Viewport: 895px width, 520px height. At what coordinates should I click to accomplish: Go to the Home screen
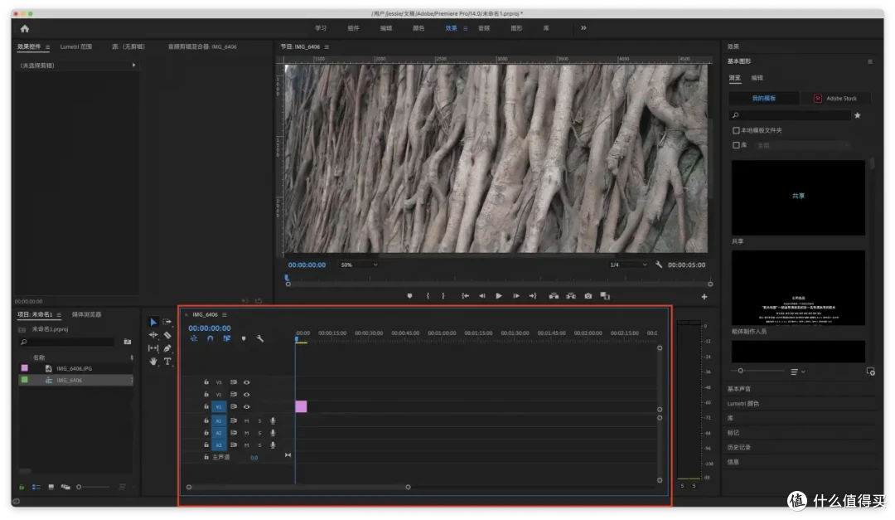point(25,28)
